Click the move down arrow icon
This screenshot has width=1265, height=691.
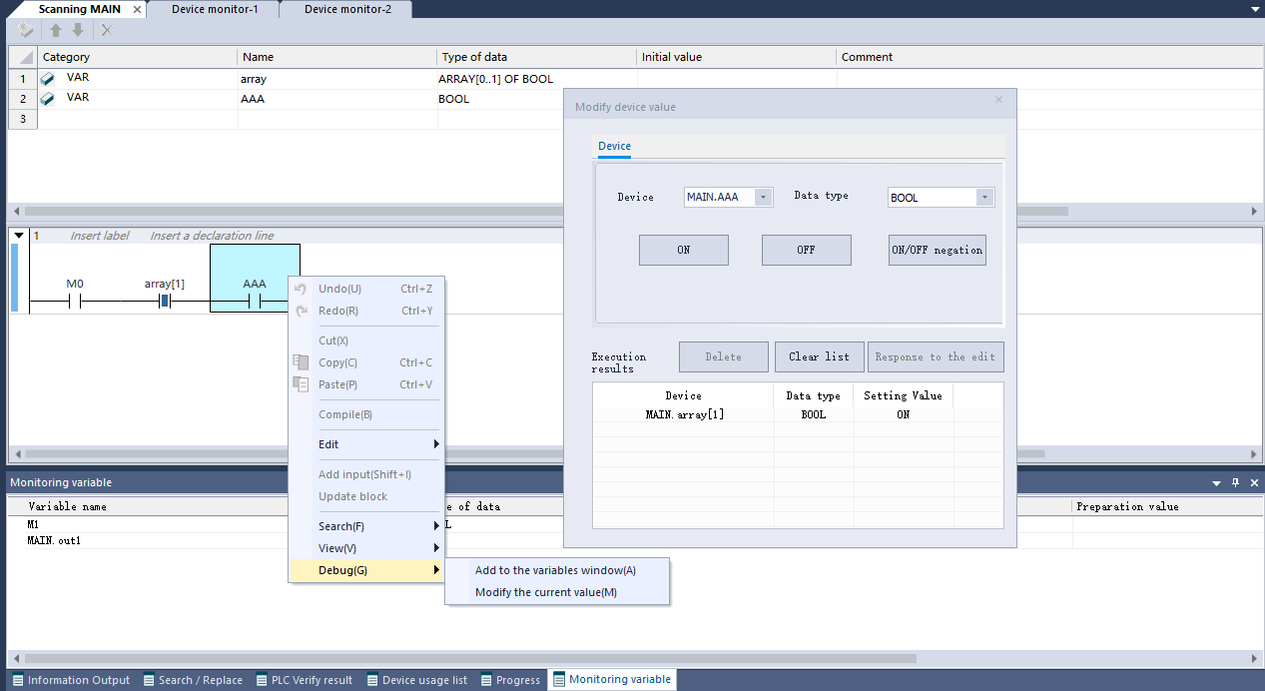point(78,30)
